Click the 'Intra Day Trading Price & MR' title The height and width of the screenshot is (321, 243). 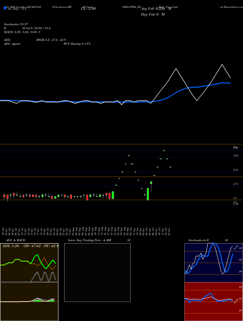pyautogui.click(x=89, y=240)
